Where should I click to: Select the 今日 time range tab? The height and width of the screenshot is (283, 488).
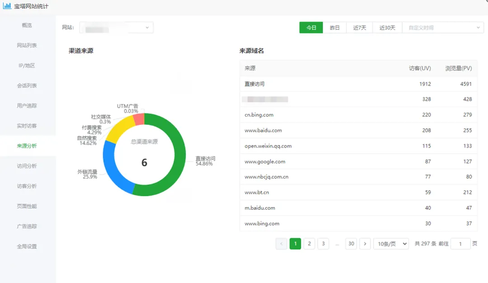[x=311, y=28]
